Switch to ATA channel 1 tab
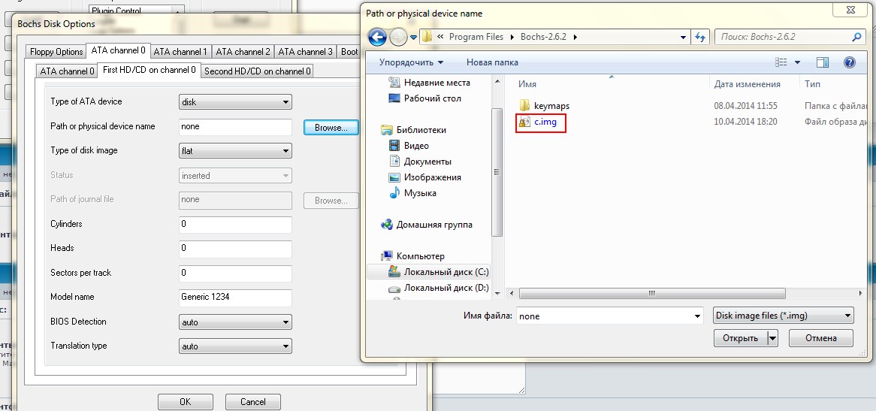 tap(180, 51)
